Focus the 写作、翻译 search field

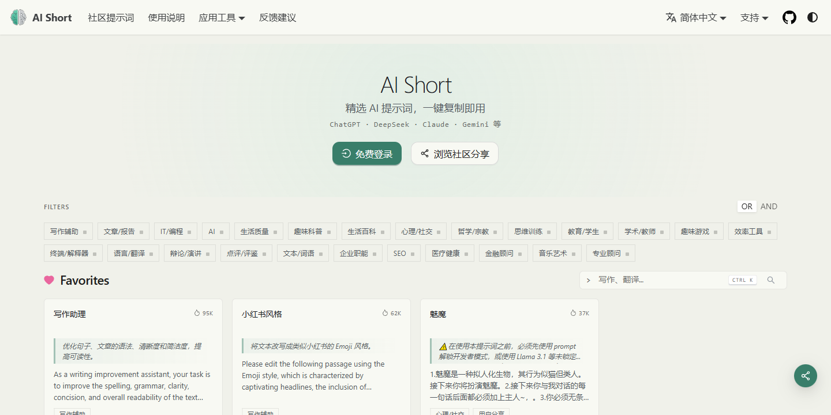tap(683, 280)
